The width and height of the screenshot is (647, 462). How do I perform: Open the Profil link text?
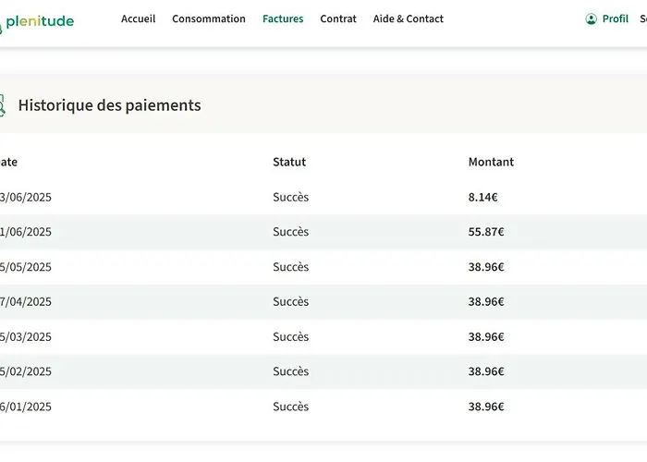(x=616, y=18)
